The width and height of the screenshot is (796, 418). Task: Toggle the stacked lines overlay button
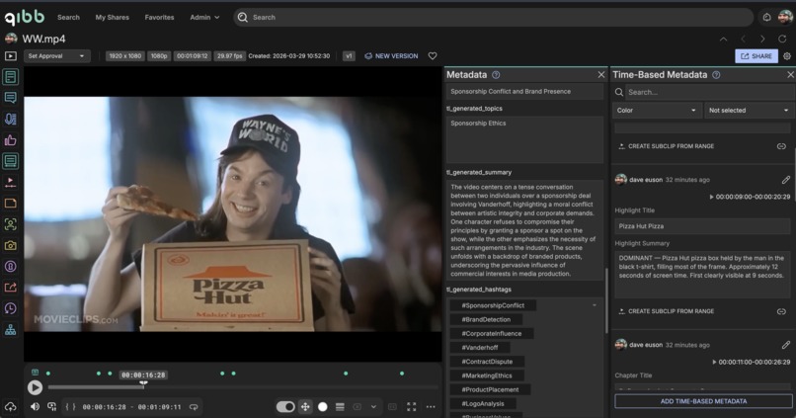pyautogui.click(x=340, y=407)
